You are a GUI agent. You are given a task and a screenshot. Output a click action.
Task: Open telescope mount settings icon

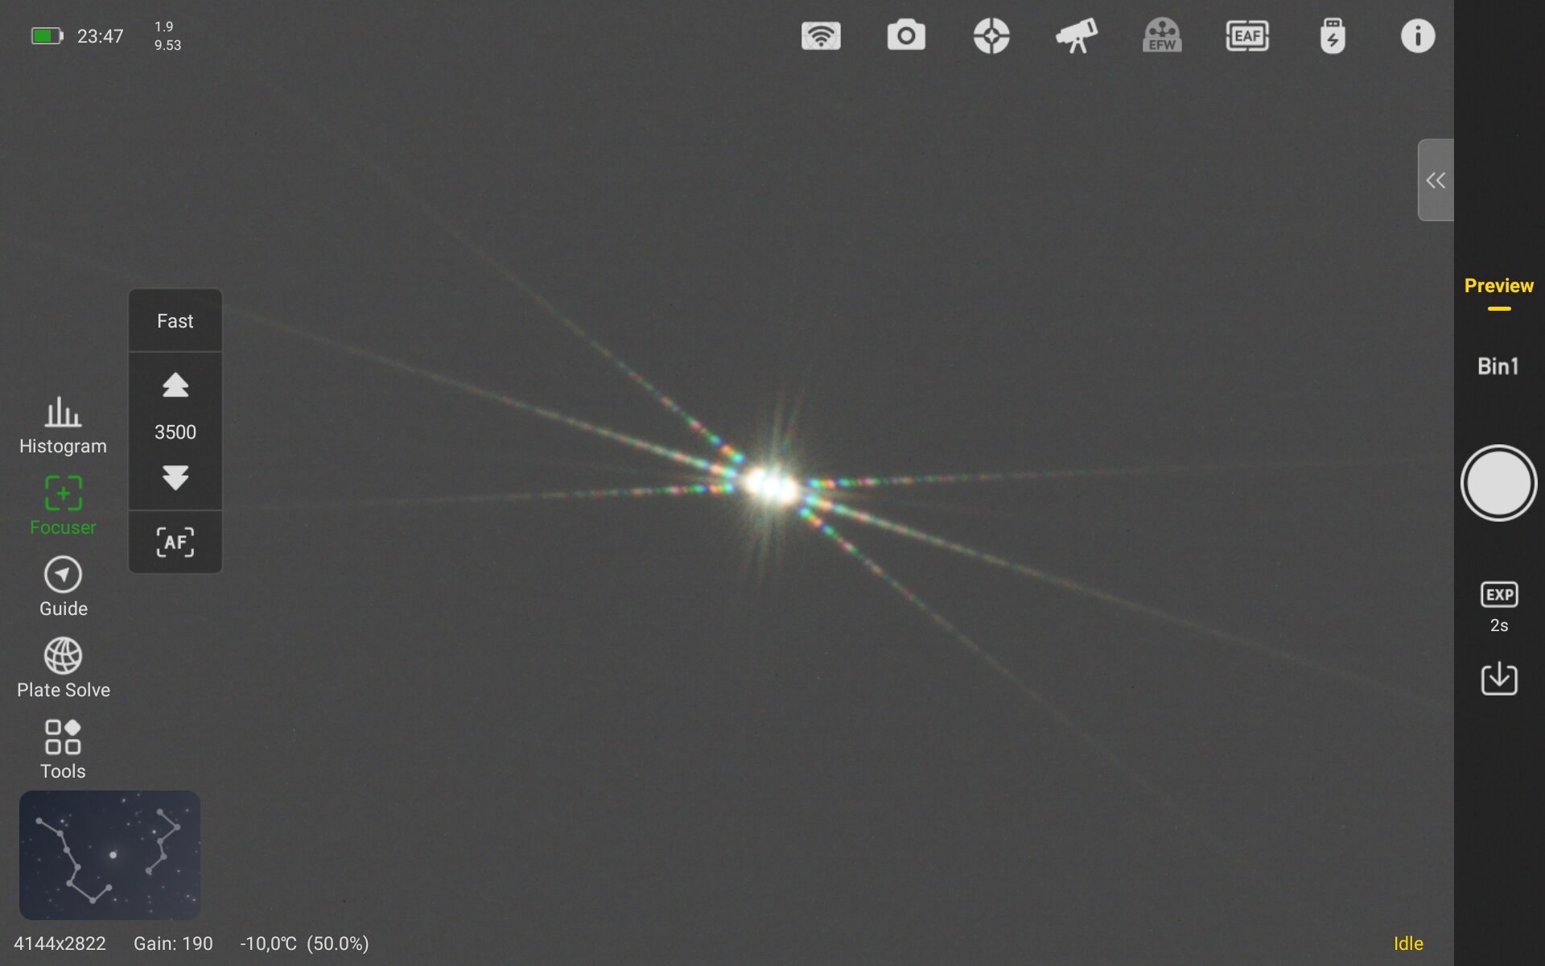click(1077, 36)
